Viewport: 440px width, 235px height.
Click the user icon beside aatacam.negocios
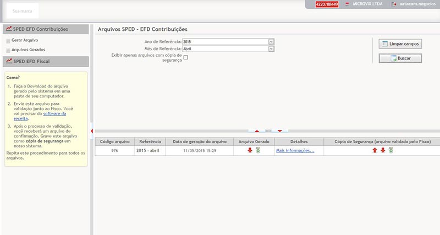pyautogui.click(x=394, y=4)
